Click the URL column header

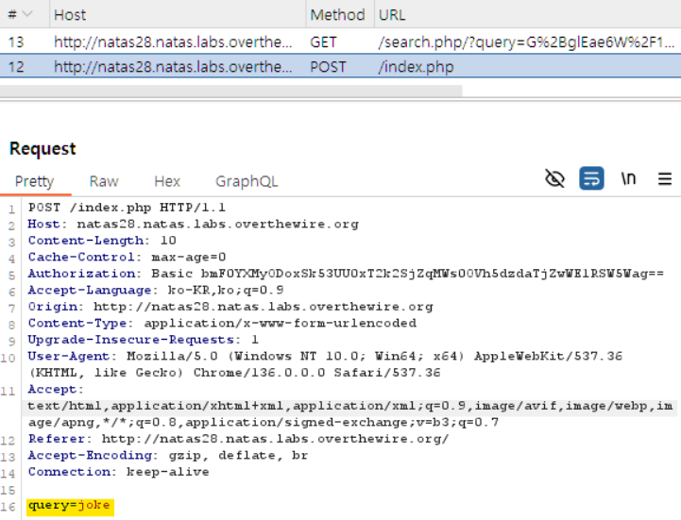tap(392, 15)
